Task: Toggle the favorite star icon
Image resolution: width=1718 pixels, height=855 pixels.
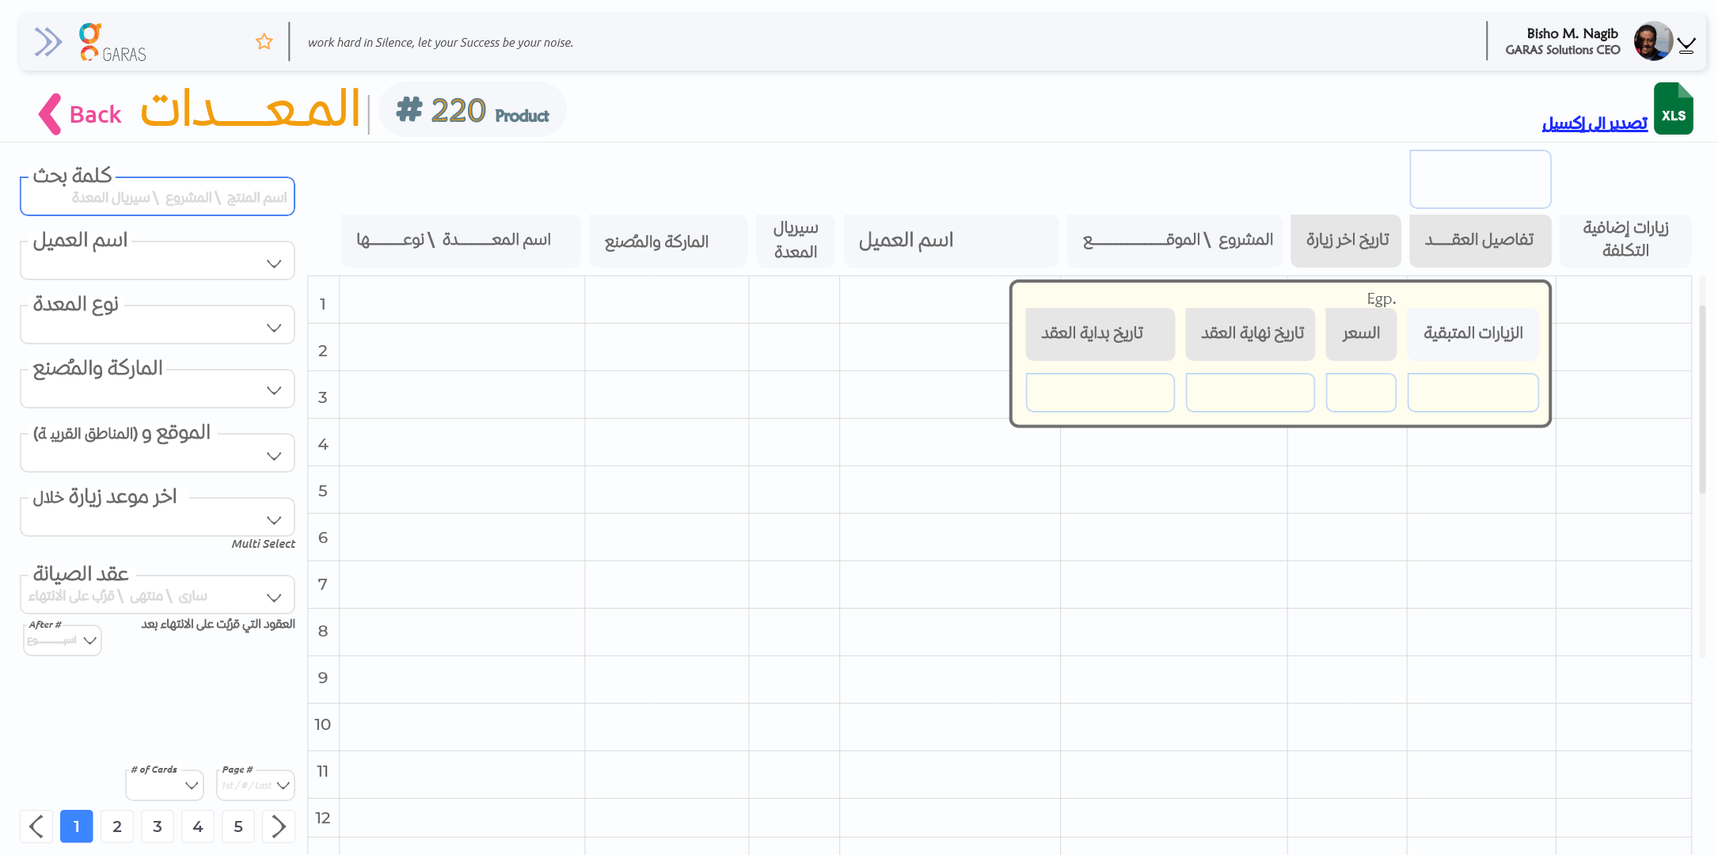Action: 264,42
